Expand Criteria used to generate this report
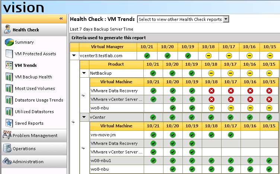The height and width of the screenshot is (174, 280). [x=175, y=38]
